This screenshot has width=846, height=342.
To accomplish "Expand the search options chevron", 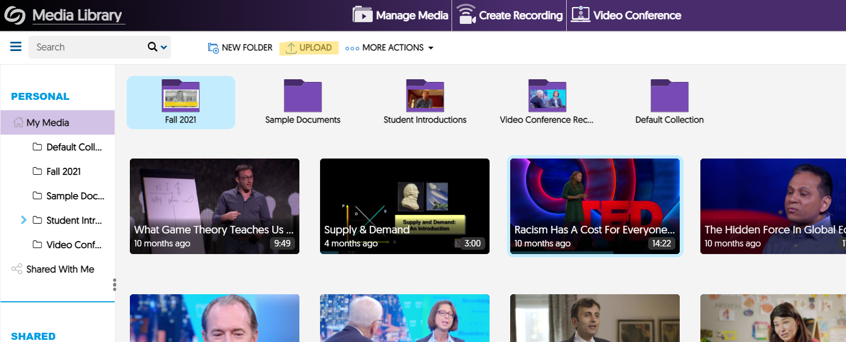I will point(164,48).
